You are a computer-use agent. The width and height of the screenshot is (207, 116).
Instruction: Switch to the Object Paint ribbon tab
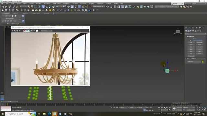pyautogui.click(x=36, y=13)
